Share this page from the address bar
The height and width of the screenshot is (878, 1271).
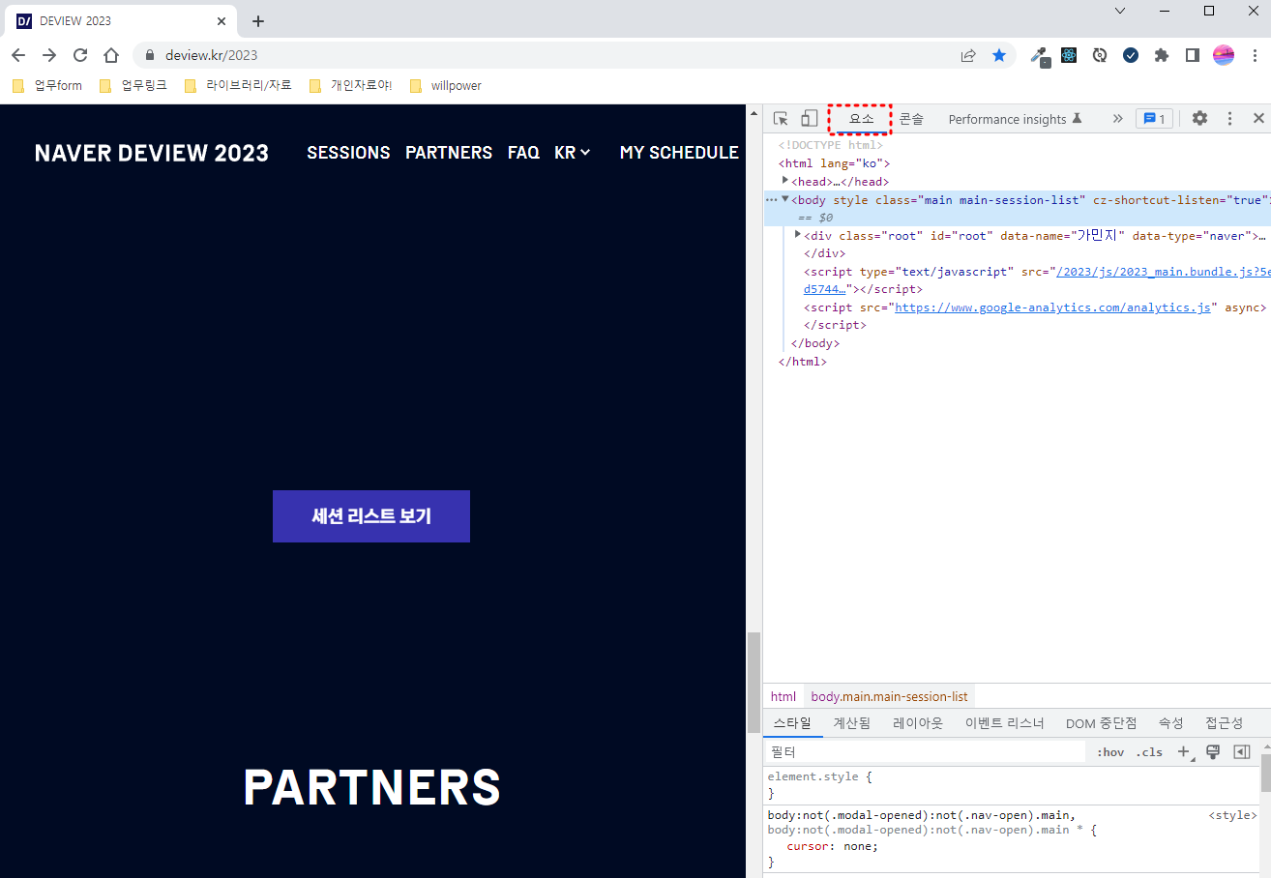coord(968,55)
